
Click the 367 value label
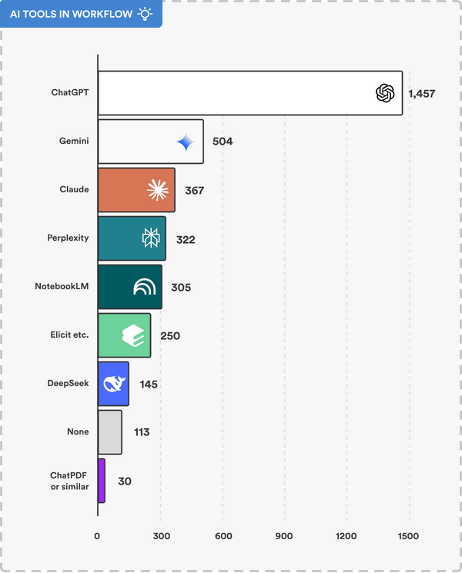click(x=194, y=191)
